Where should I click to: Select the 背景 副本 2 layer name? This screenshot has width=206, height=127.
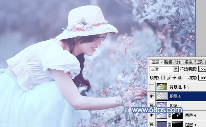(180, 87)
